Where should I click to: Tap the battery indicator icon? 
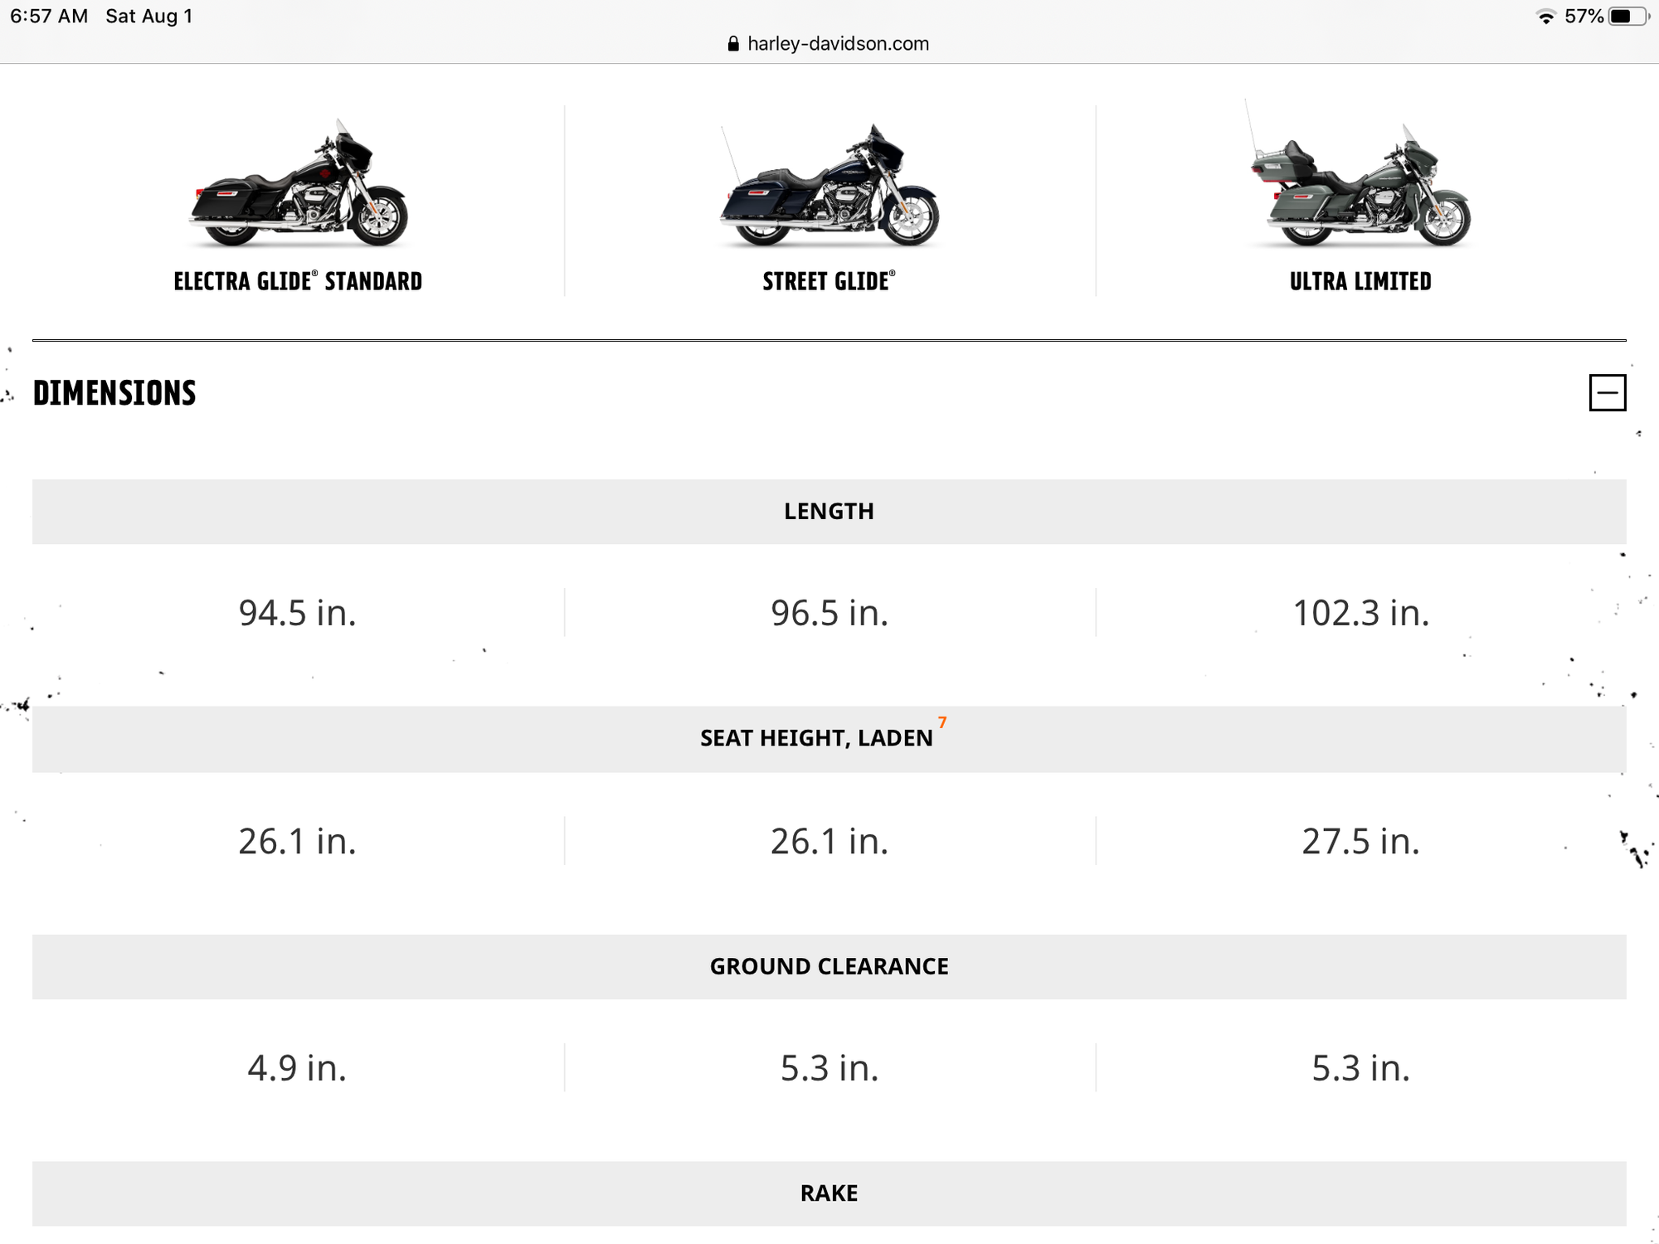[1626, 17]
